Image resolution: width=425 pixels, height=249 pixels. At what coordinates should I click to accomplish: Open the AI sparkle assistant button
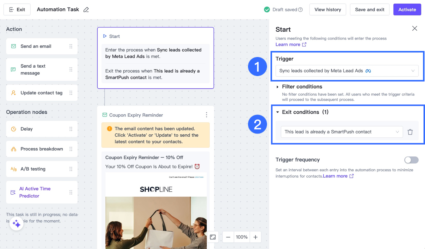16,224
